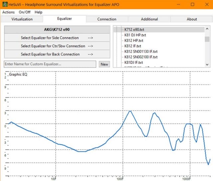Focus the custom equalizer name field
Image resolution: width=213 pixels, height=181 pixels.
(50, 64)
